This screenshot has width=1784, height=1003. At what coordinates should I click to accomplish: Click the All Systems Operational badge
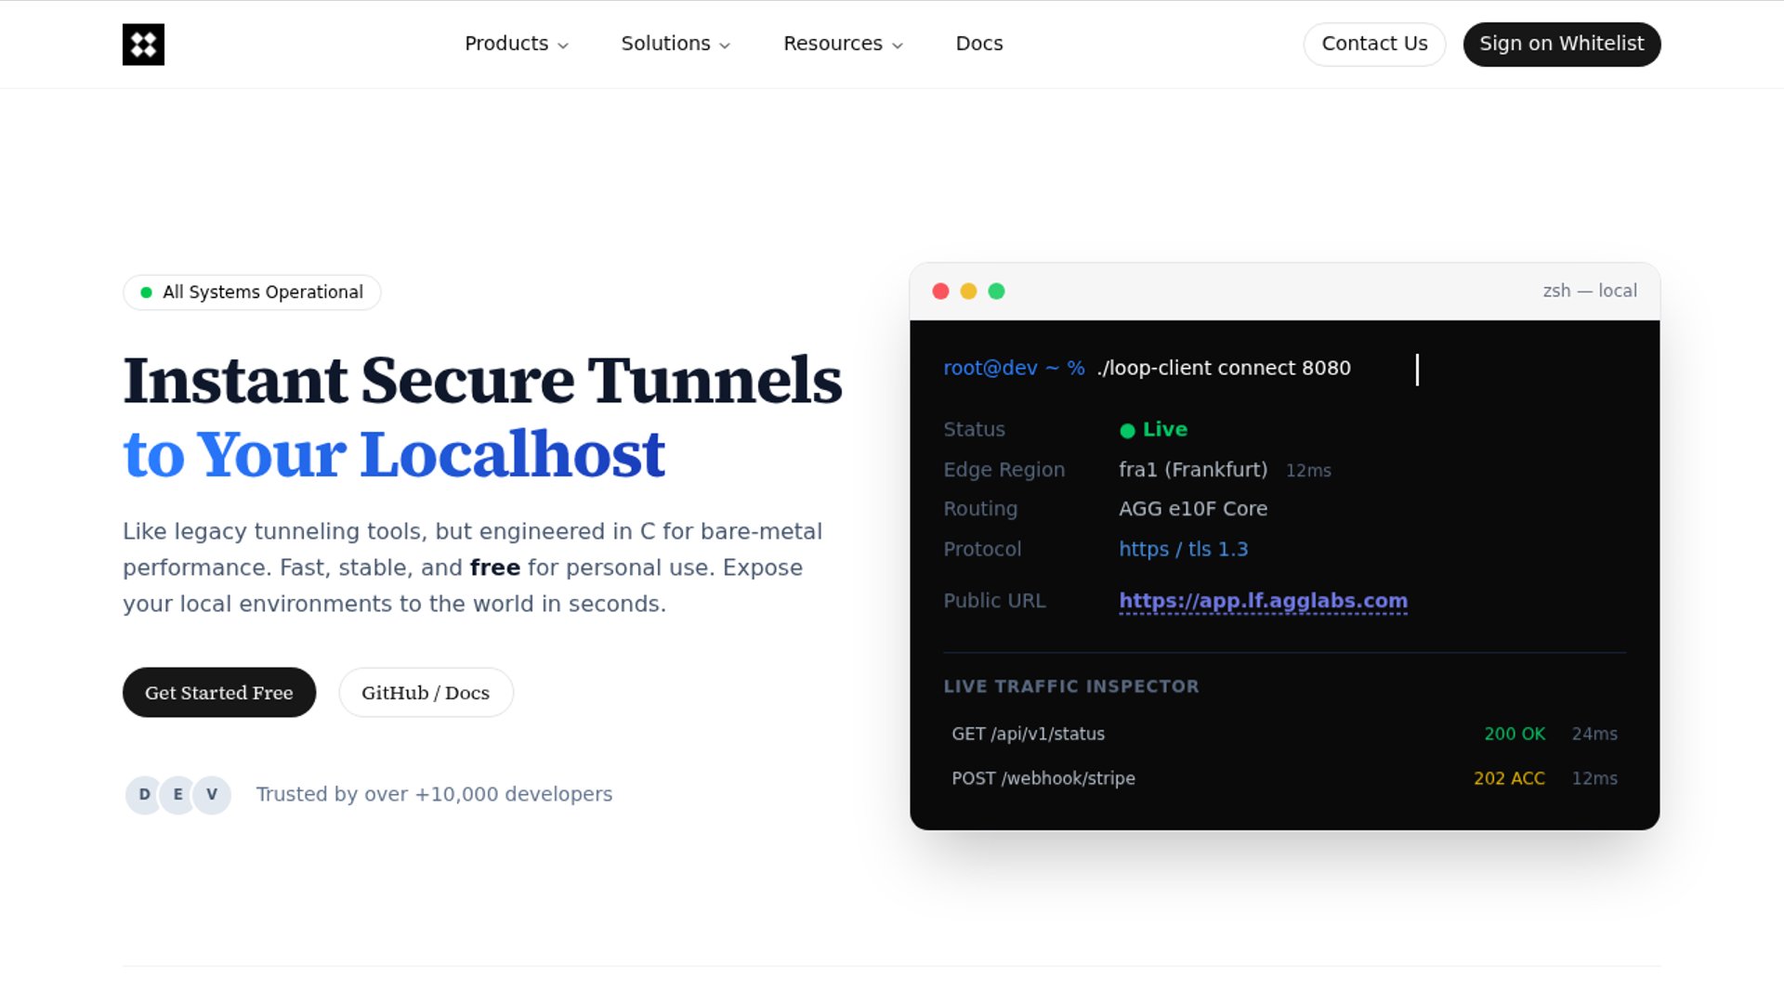pos(252,293)
